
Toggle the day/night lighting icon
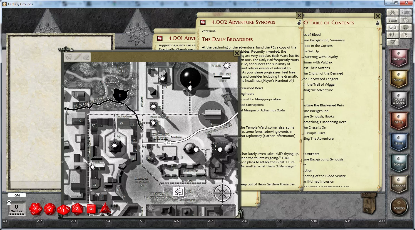pyautogui.click(x=393, y=27)
